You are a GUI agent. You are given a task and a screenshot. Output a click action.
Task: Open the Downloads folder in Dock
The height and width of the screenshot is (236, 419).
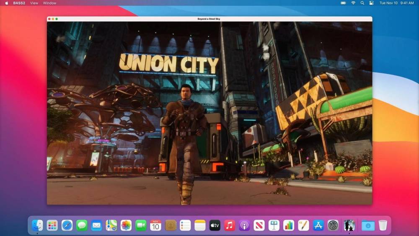pyautogui.click(x=368, y=225)
